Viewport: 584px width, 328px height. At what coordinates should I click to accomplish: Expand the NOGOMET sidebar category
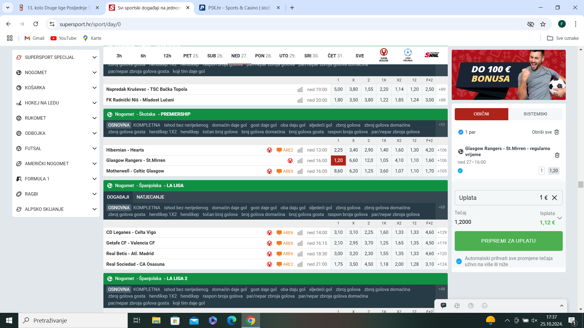[x=94, y=73]
